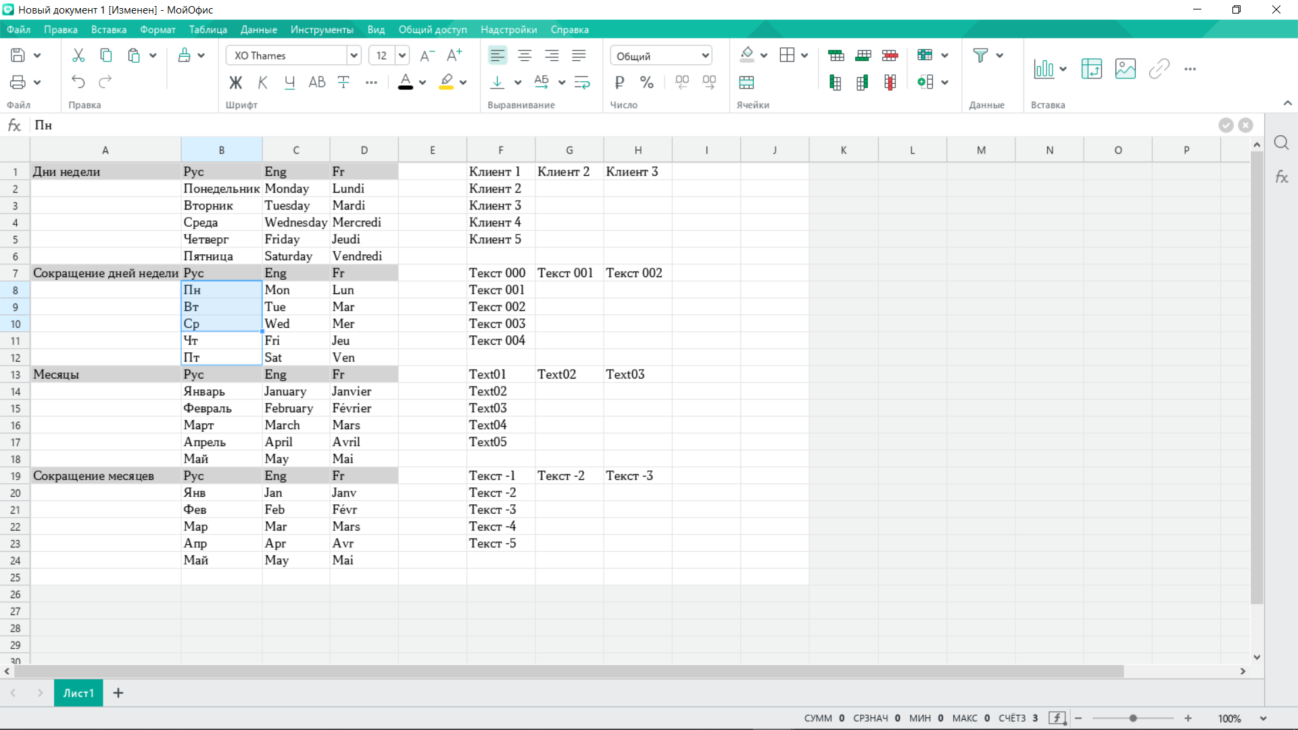Image resolution: width=1298 pixels, height=730 pixels.
Task: Click the Percent format icon
Action: [x=647, y=82]
